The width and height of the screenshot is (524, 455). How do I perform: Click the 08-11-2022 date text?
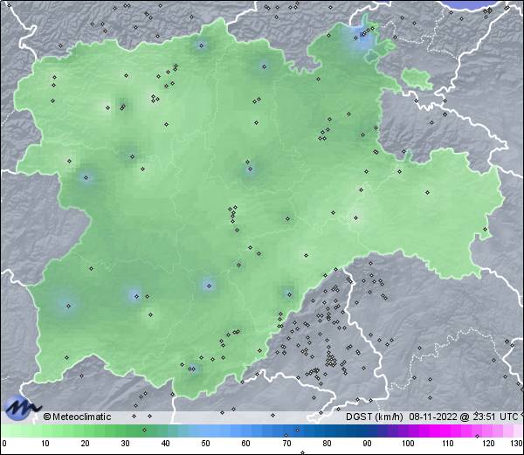coord(433,417)
